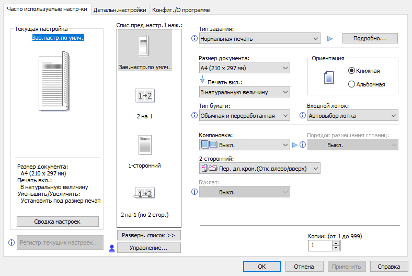Viewport: 412px width, 276px height.
Task: Click Сводка настроек button
Action: [x=58, y=222]
